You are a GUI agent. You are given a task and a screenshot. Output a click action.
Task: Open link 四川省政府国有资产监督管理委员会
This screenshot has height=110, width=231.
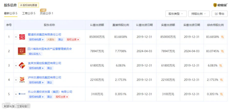pos(50,49)
